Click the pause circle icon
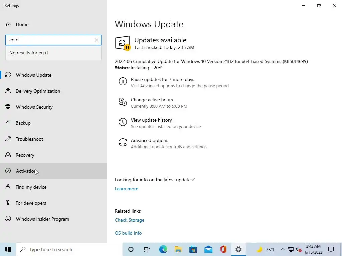The height and width of the screenshot is (256, 342). click(x=123, y=81)
